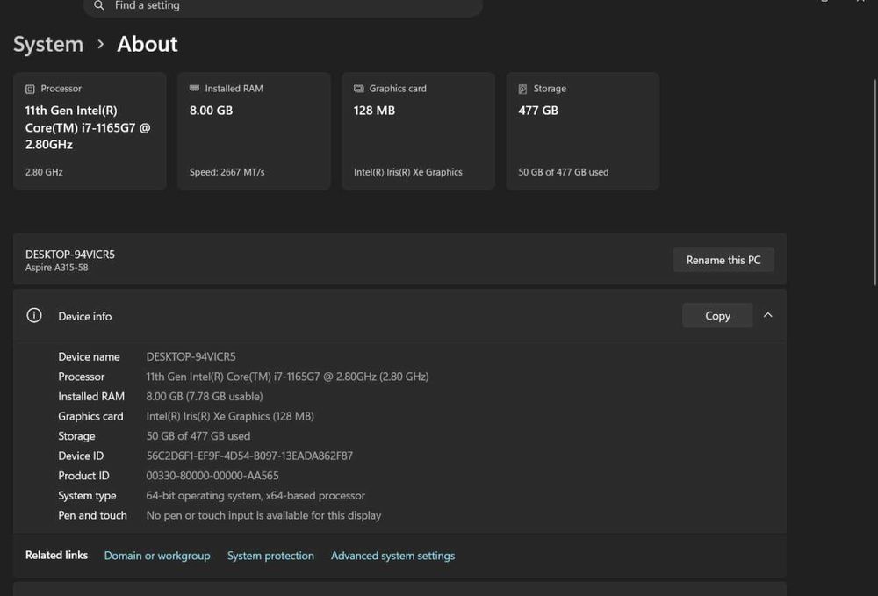878x596 pixels.
Task: Click the Processor chip icon
Action: (x=30, y=89)
